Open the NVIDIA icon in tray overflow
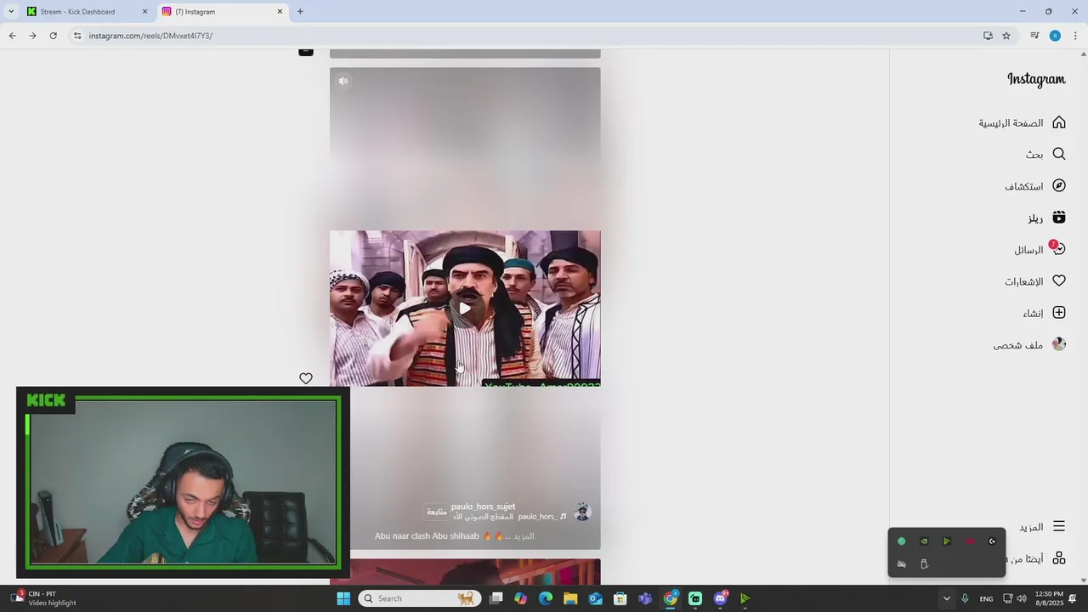Viewport: 1088px width, 612px height. [924, 541]
